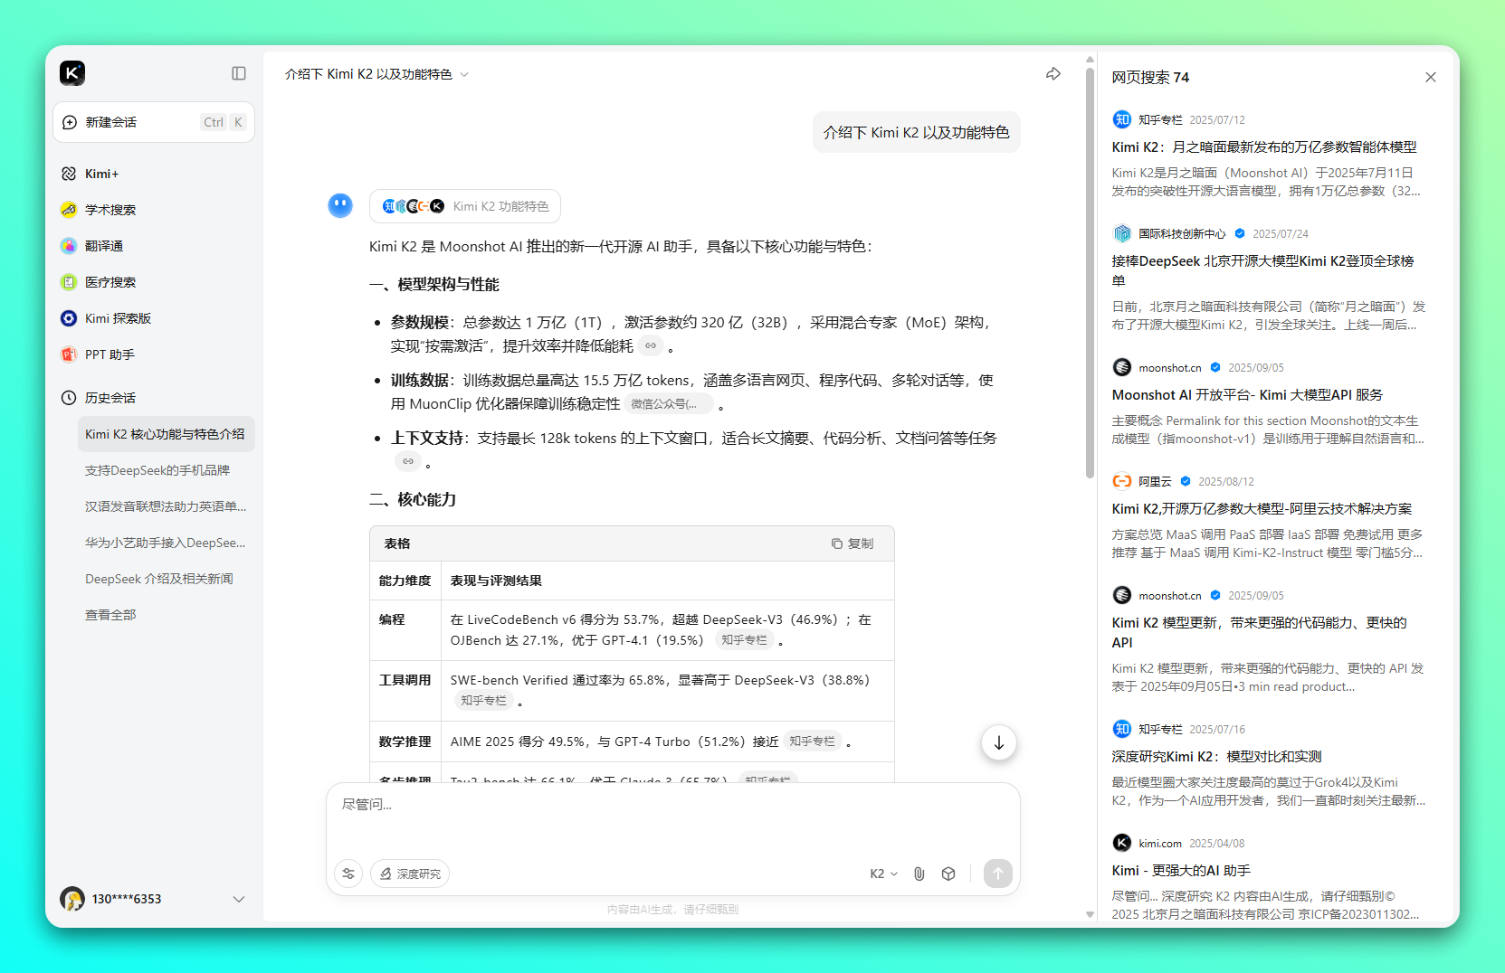Close the 网页搜索 panel
Viewport: 1505px width, 973px height.
tap(1431, 78)
